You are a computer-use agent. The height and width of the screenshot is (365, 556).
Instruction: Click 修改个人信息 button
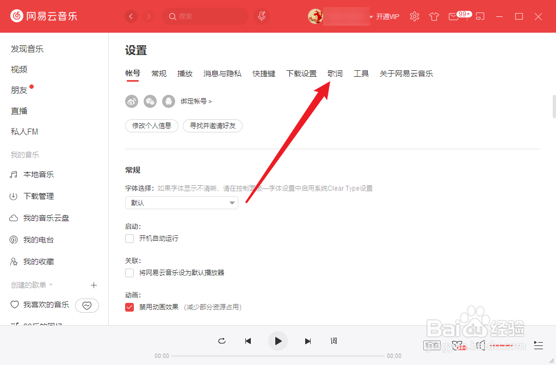tap(152, 126)
